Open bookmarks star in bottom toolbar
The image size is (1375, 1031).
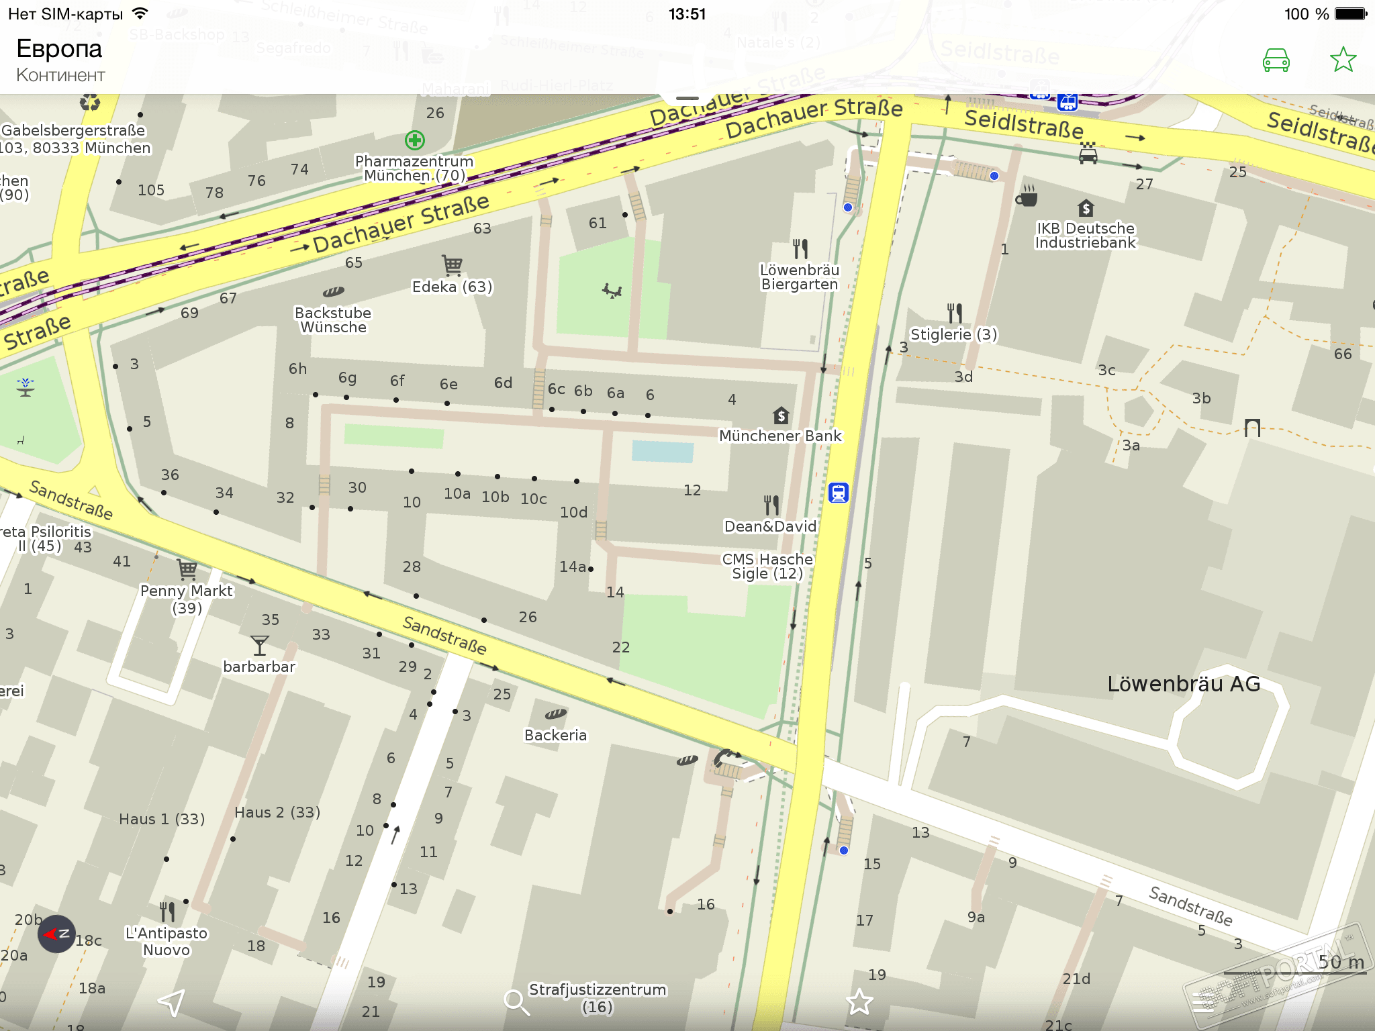(x=859, y=1002)
